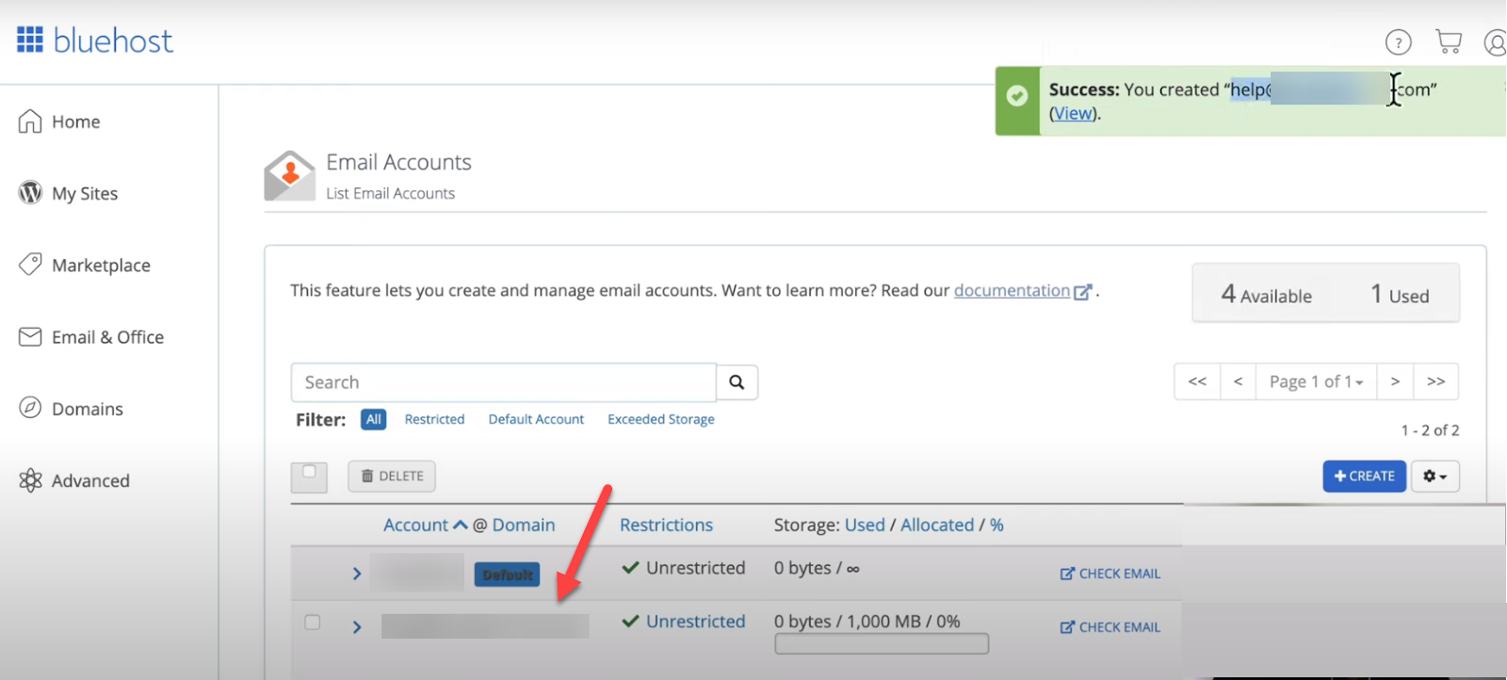Image resolution: width=1507 pixels, height=680 pixels.
Task: Check the second email account checkbox
Action: (313, 623)
